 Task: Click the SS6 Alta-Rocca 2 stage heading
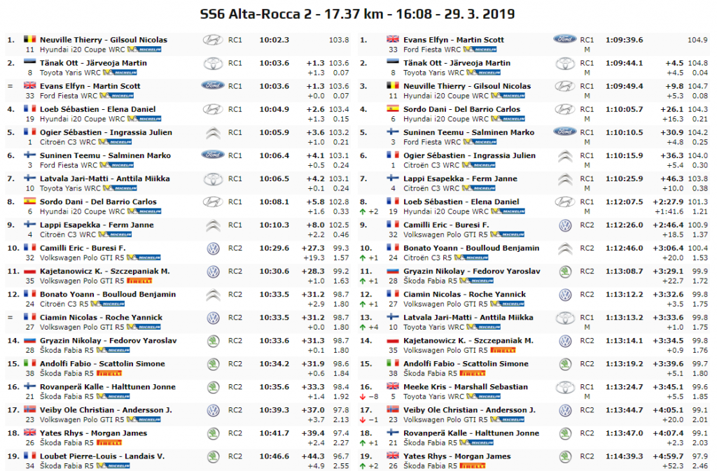pos(358,14)
